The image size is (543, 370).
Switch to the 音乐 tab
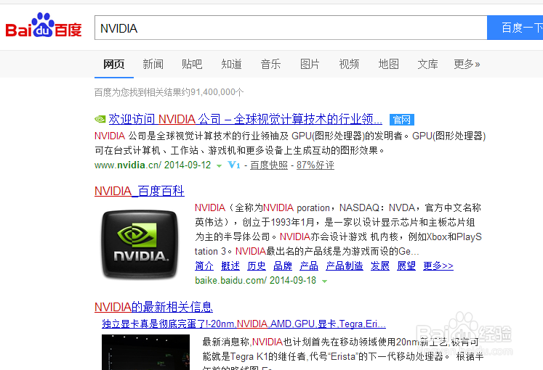(271, 65)
